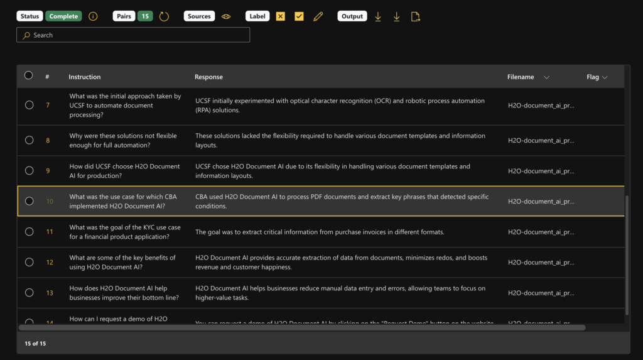Toggle sources visibility with the eye icon
The width and height of the screenshot is (643, 360).
point(226,16)
